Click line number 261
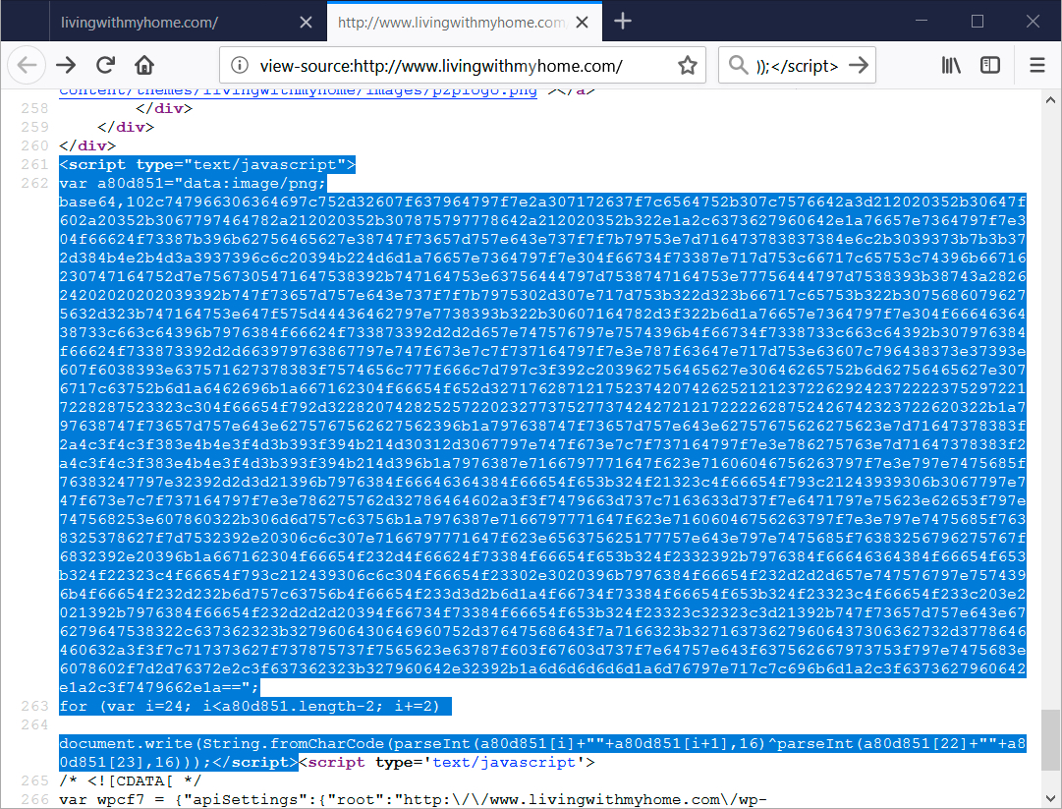Viewport: 1062px width, 809px height. [34, 164]
